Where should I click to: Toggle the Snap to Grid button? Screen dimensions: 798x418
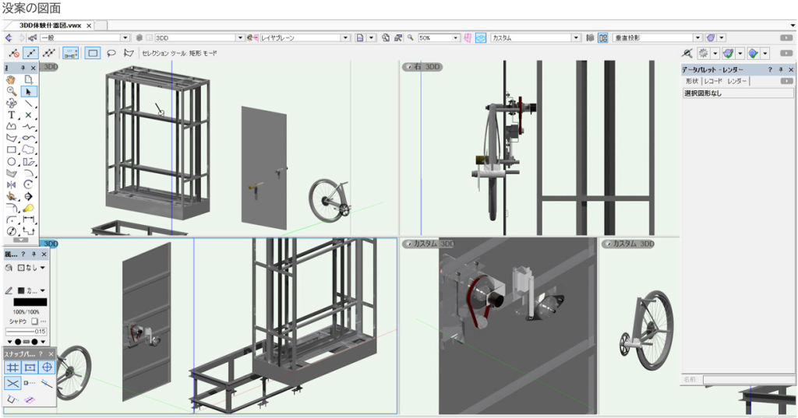point(12,367)
